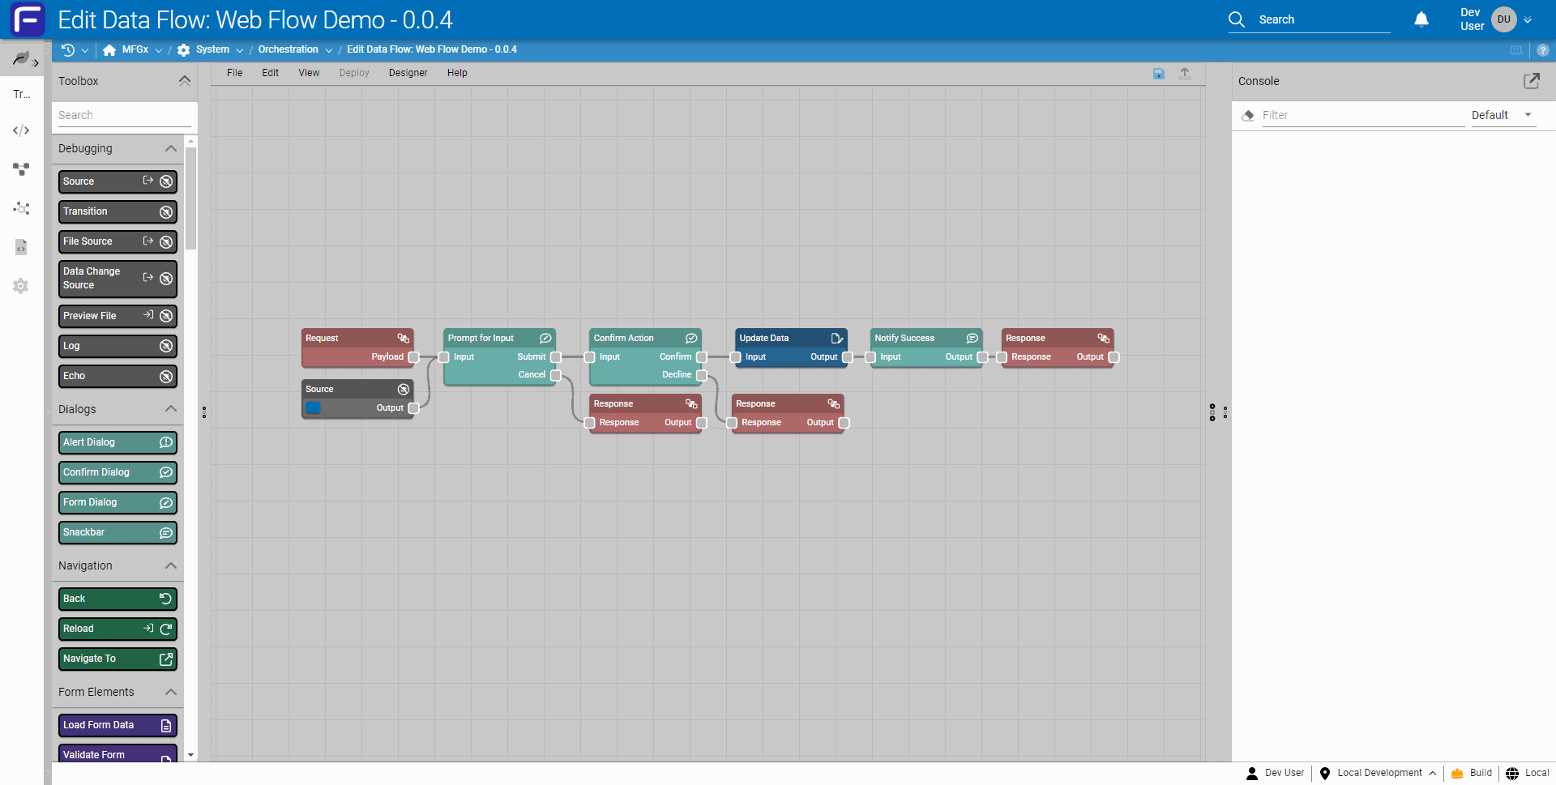The width and height of the screenshot is (1556, 785).
Task: Select the Load Form Data toolbox item
Action: [x=118, y=725]
